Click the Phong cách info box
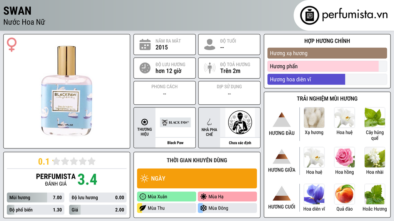 pyautogui.click(x=165, y=93)
